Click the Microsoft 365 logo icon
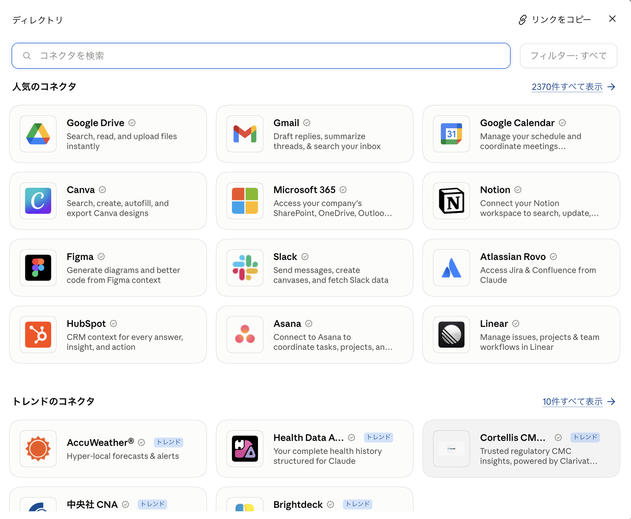Image resolution: width=631 pixels, height=519 pixels. coord(245,201)
